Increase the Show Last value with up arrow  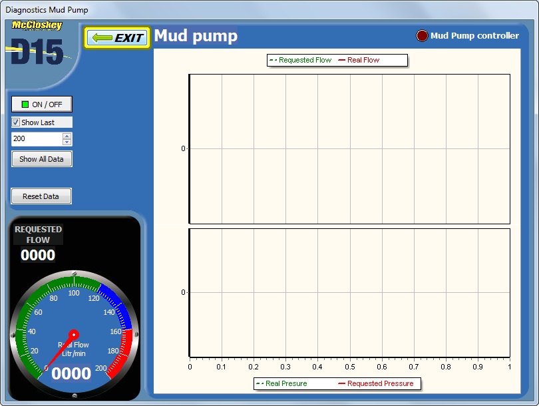67,136
